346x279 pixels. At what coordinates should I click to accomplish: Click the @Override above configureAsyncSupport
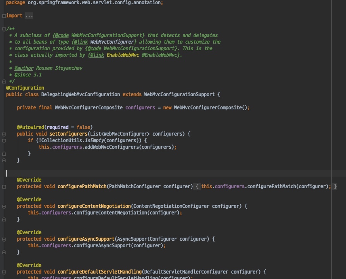[29, 233]
